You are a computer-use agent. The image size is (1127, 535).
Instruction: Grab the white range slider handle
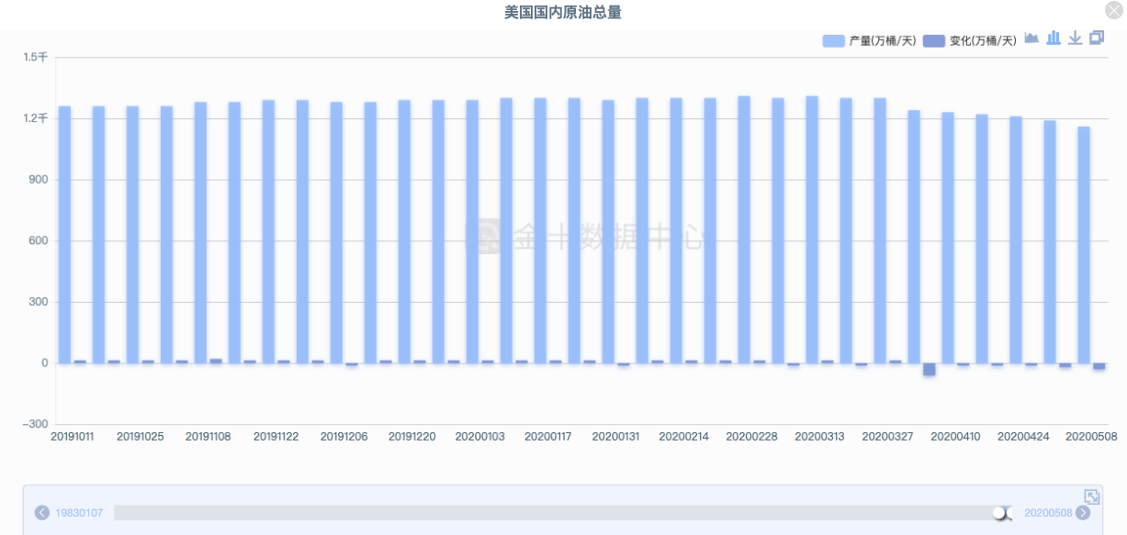(999, 513)
